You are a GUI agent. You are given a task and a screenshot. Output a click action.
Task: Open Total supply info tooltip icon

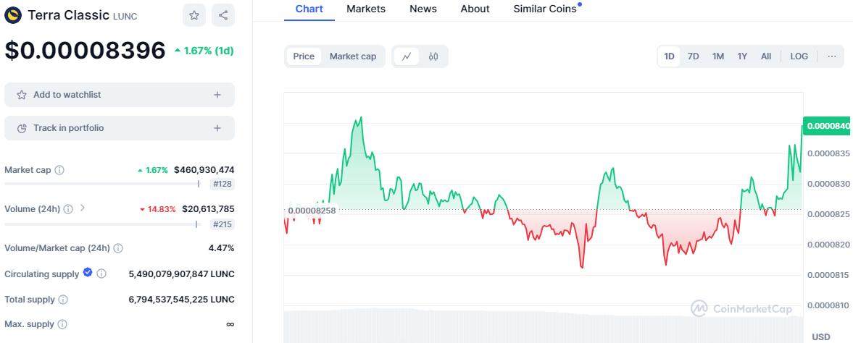[x=63, y=300]
